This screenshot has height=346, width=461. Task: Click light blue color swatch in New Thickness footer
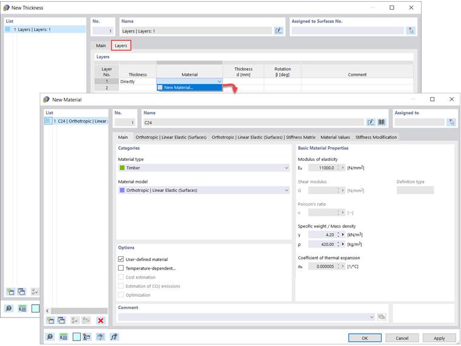coord(35,308)
